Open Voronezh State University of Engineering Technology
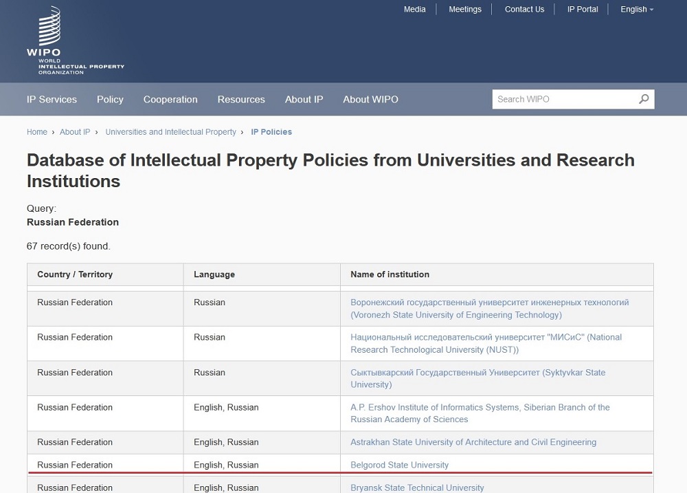 [489, 309]
